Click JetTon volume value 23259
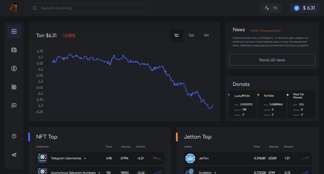This screenshot has height=174, width=324. (x=273, y=158)
